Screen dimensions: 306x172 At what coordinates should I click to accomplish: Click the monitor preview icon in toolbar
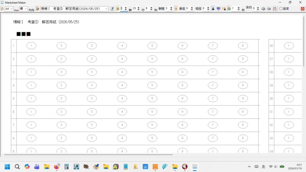218,9
